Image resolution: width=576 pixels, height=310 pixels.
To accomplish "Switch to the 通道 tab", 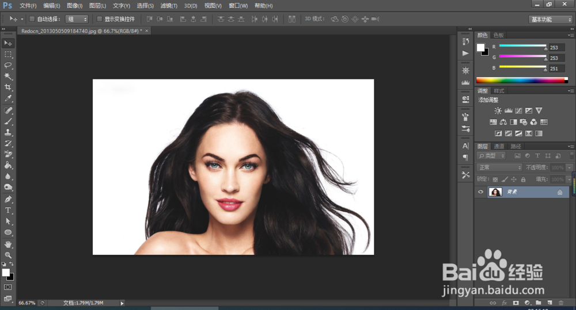I will pos(499,146).
